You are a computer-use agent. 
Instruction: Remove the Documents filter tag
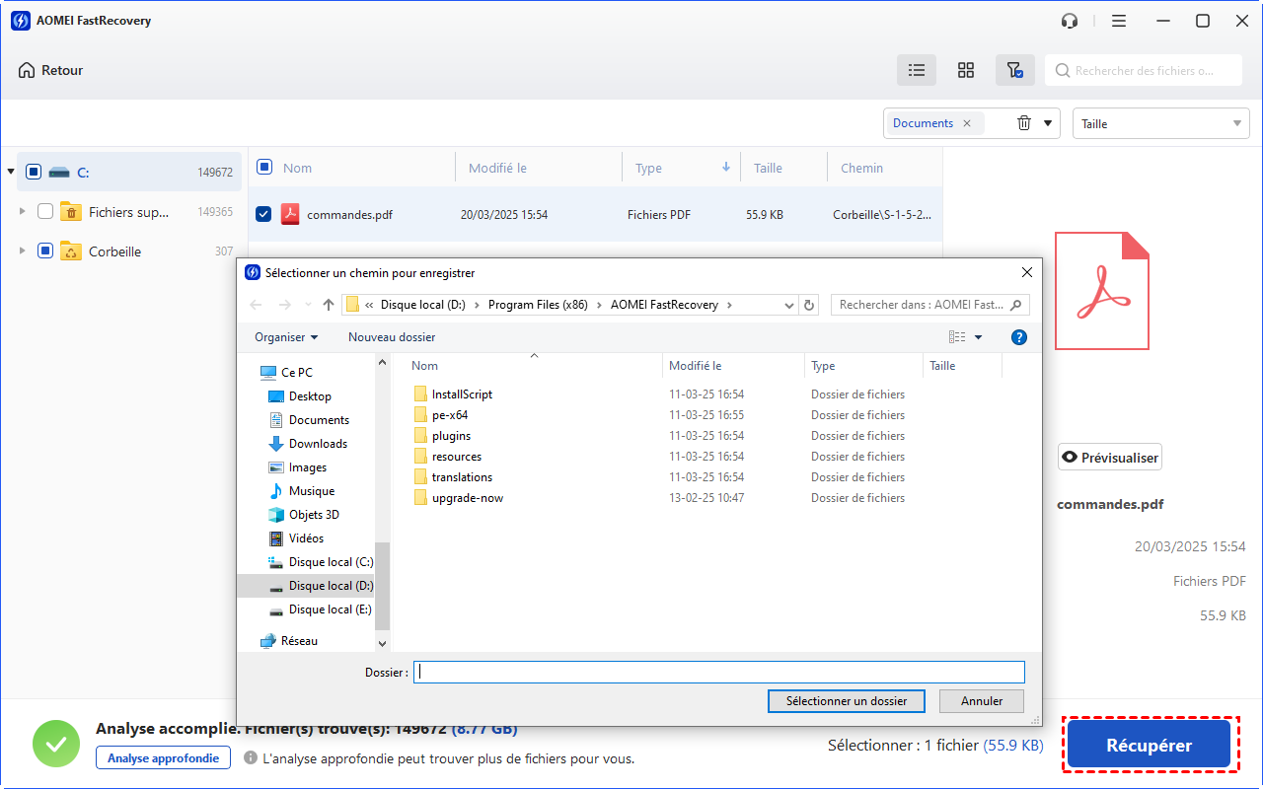coord(967,123)
